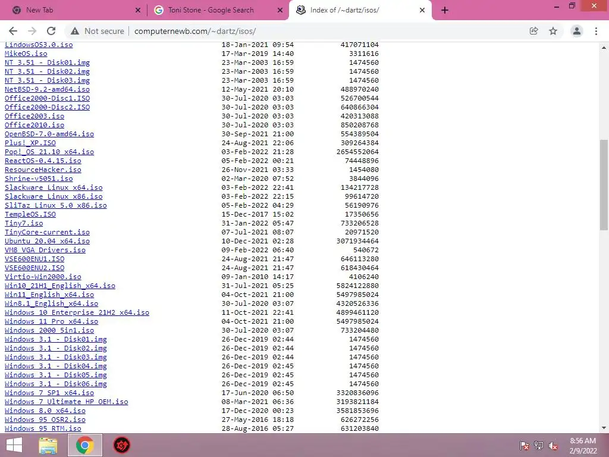The height and width of the screenshot is (457, 609).
Task: Click the network tray icon
Action: point(539,446)
